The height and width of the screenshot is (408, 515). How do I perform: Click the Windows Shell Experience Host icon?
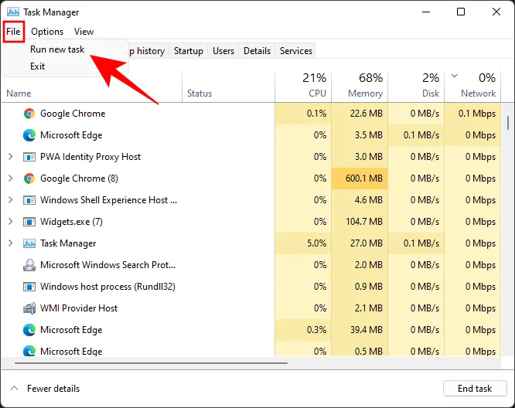29,200
